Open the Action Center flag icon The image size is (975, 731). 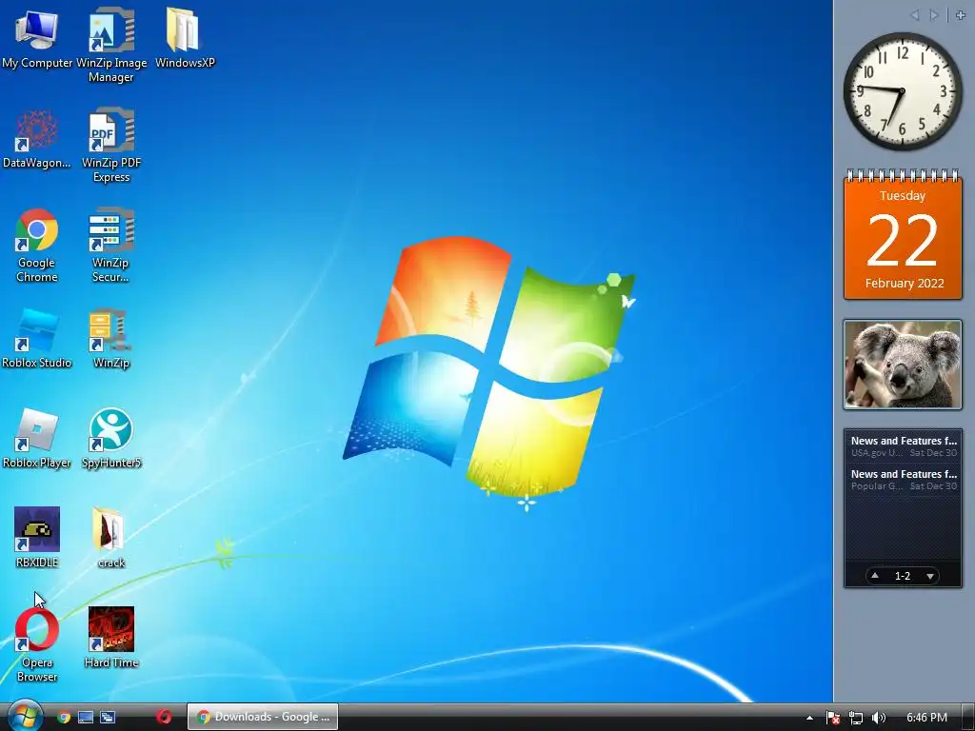coord(833,718)
